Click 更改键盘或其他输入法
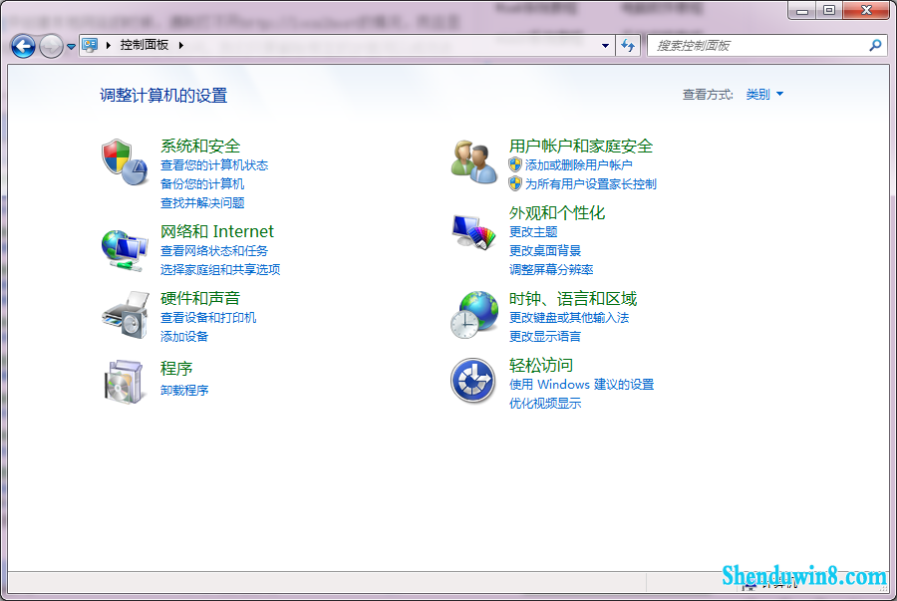The height and width of the screenshot is (601, 897). [569, 318]
